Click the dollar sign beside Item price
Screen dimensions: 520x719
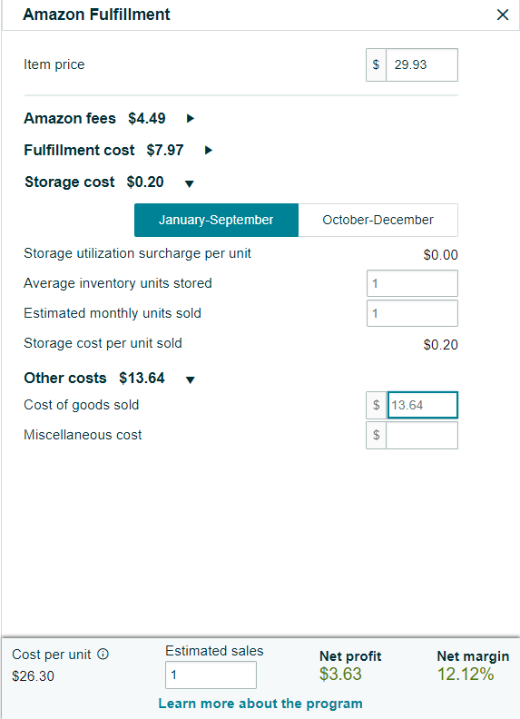[x=376, y=64]
